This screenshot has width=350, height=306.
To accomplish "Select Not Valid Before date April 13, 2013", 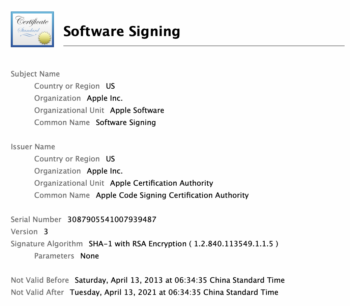I will tap(180, 280).
